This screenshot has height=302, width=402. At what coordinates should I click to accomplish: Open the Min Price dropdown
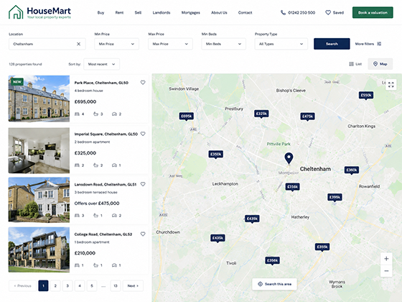click(116, 44)
